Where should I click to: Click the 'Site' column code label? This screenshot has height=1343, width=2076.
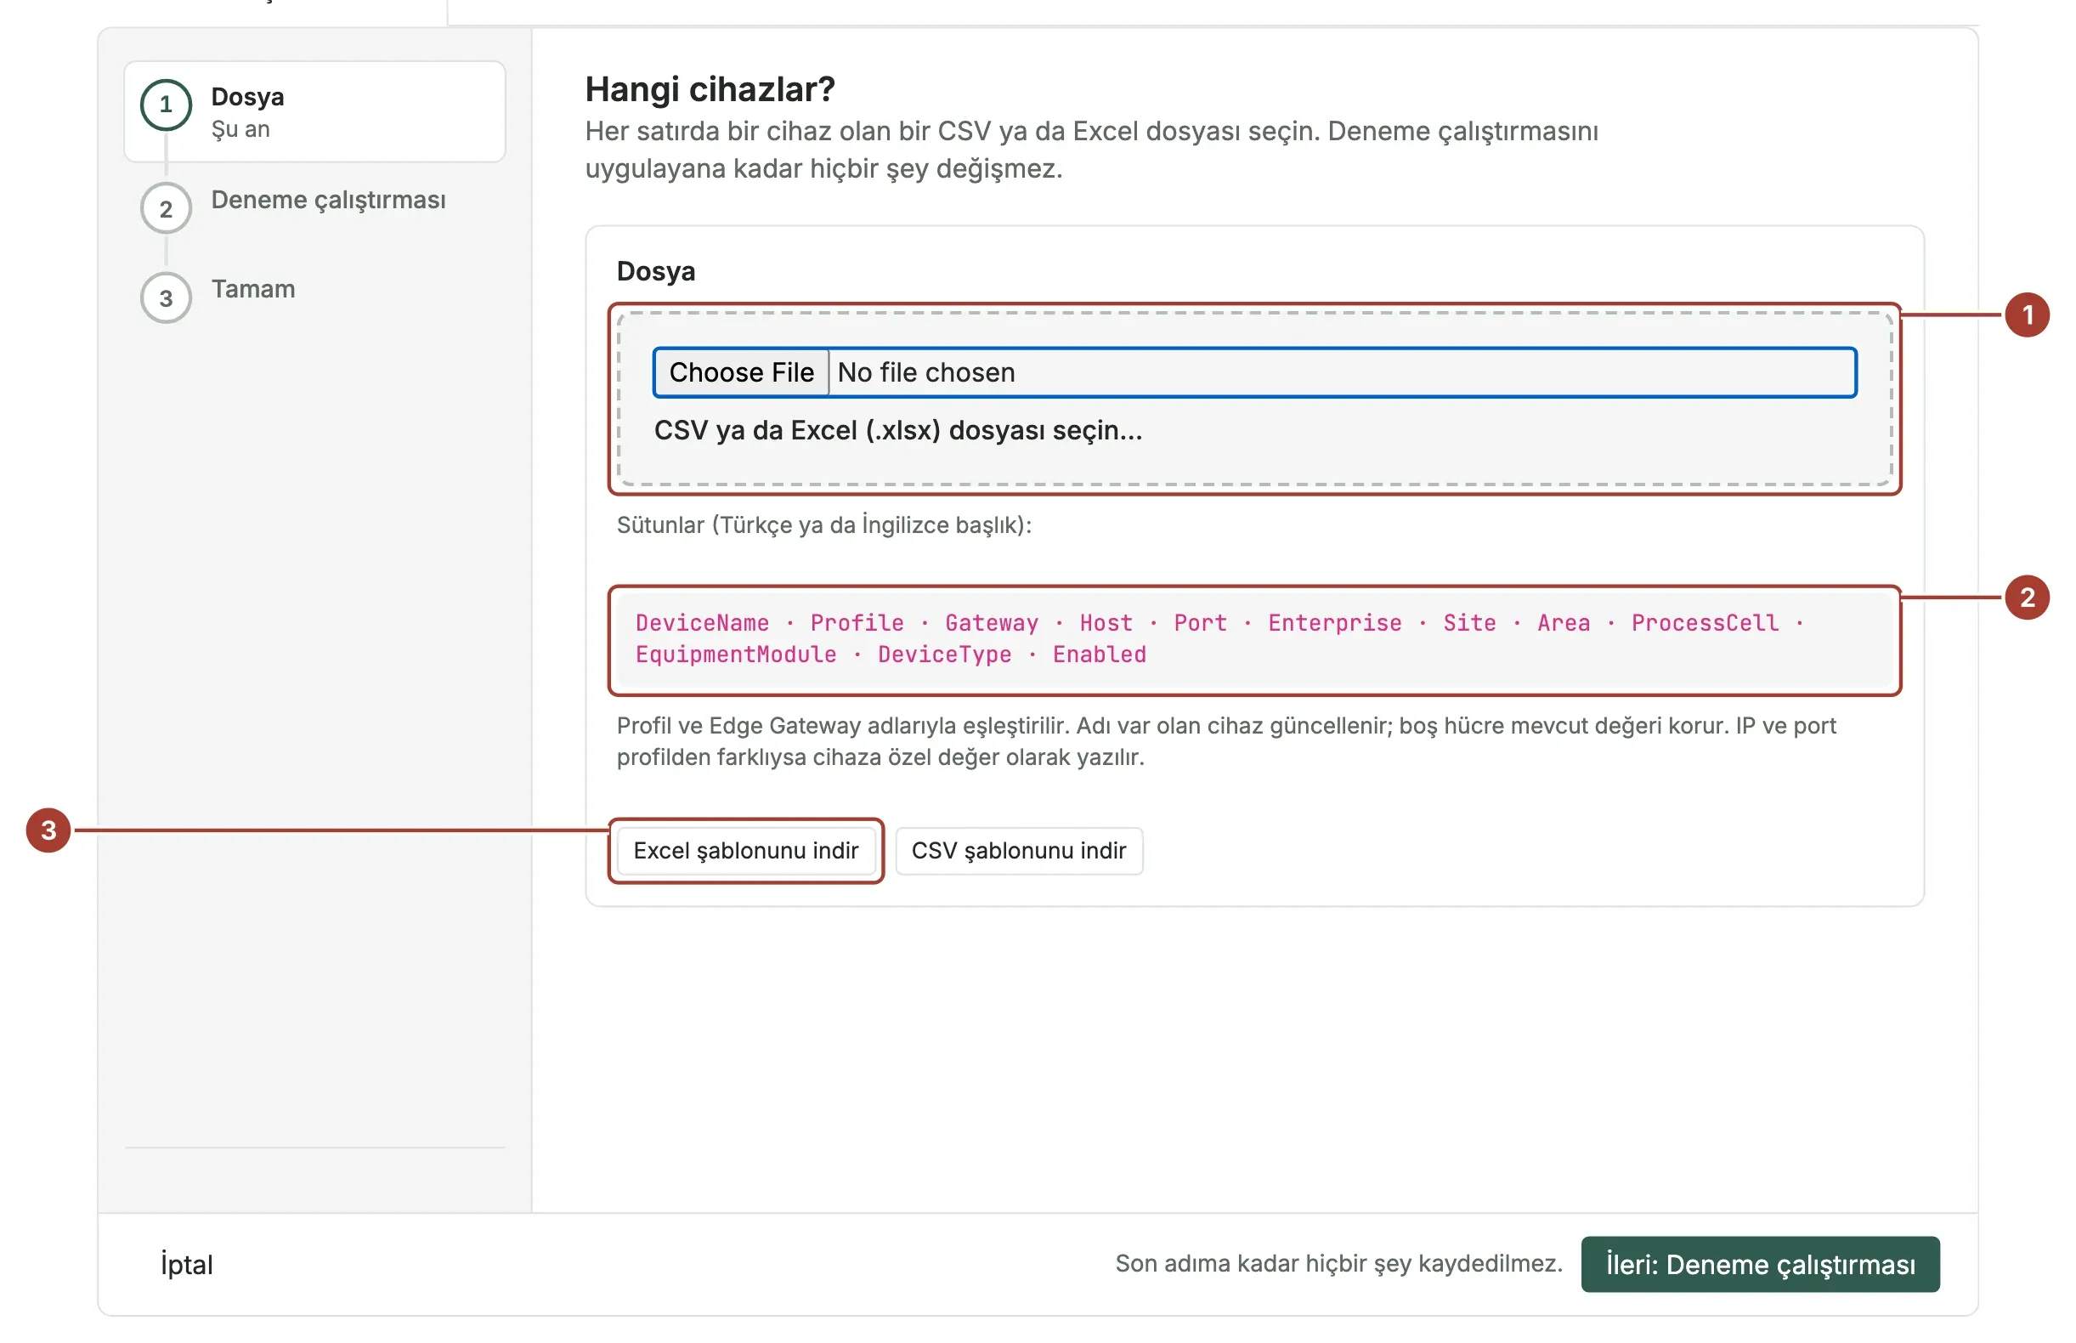(1469, 623)
